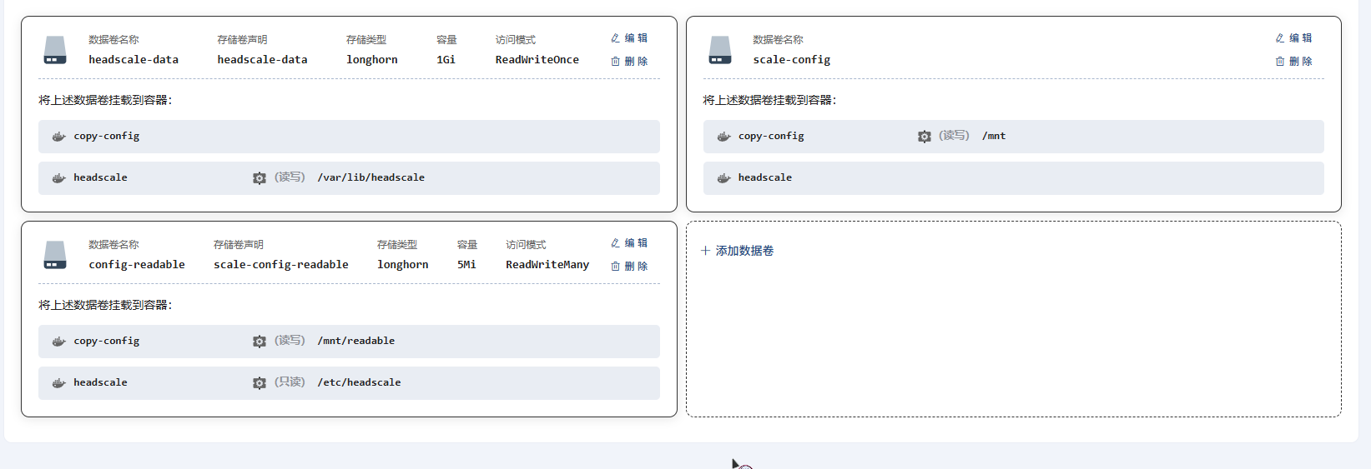
Task: Edit the config-readable volume
Action: (629, 243)
